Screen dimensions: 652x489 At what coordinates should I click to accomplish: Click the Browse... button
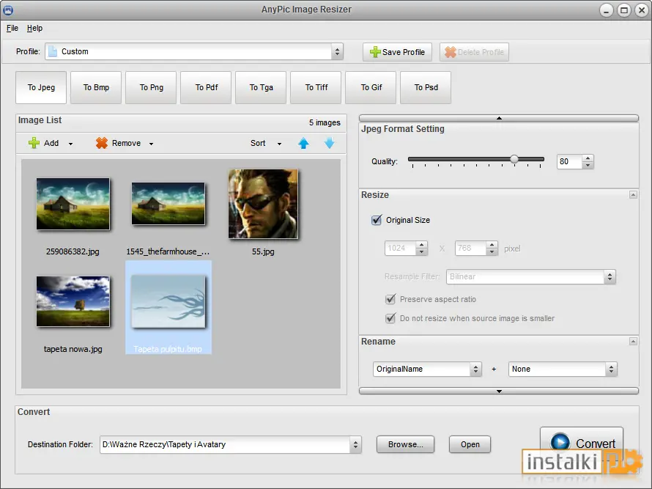pyautogui.click(x=405, y=444)
